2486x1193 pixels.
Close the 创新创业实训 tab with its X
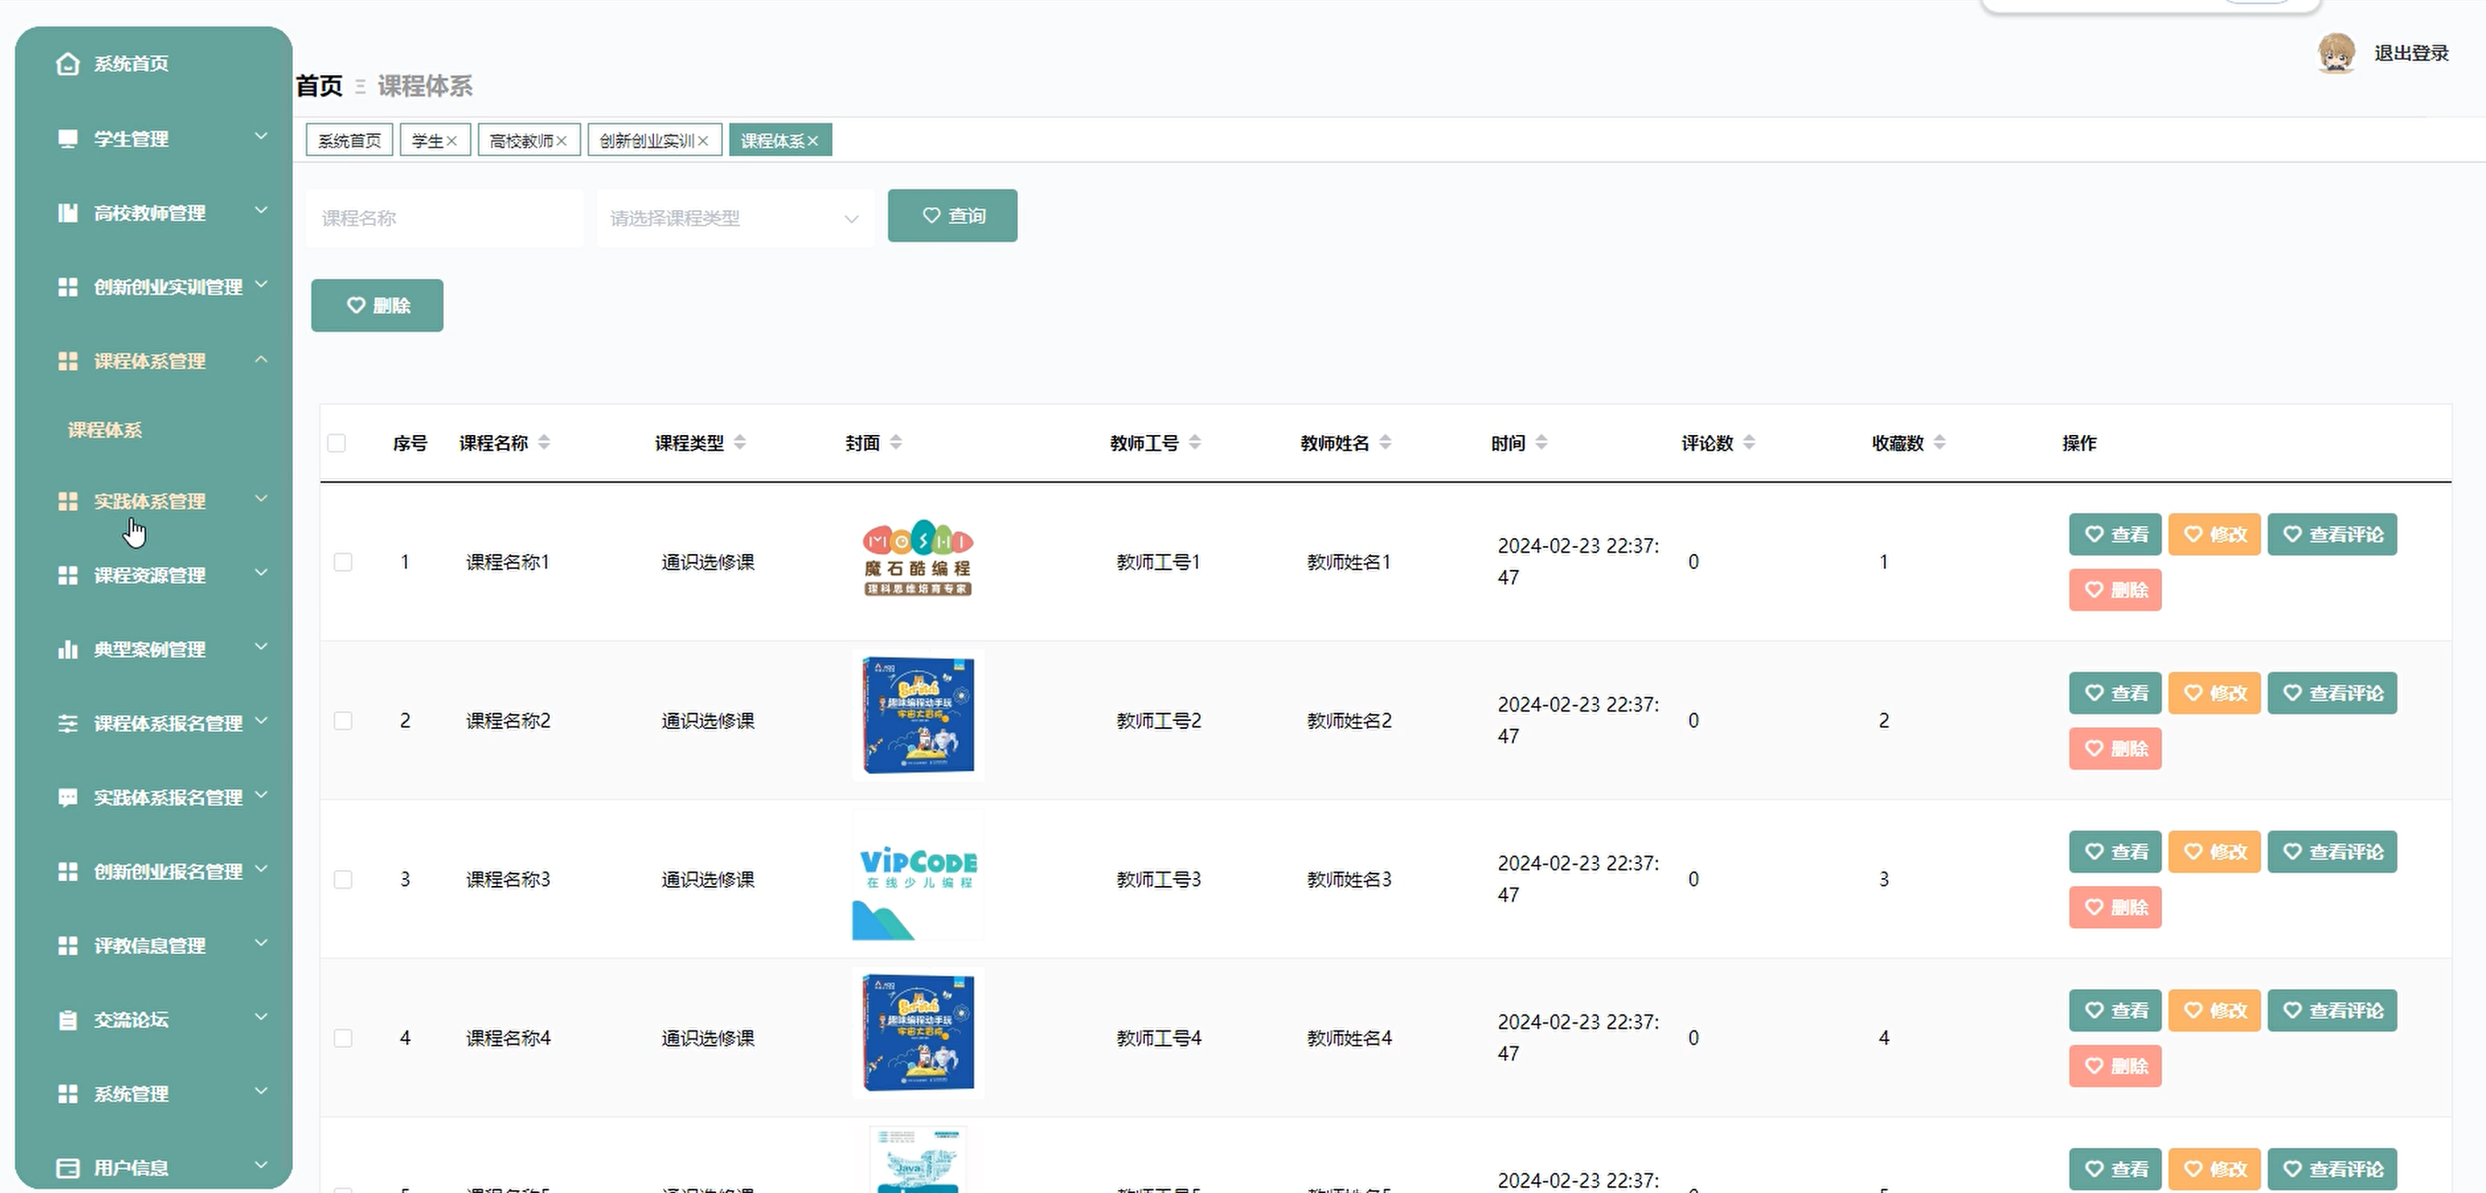pyautogui.click(x=704, y=142)
